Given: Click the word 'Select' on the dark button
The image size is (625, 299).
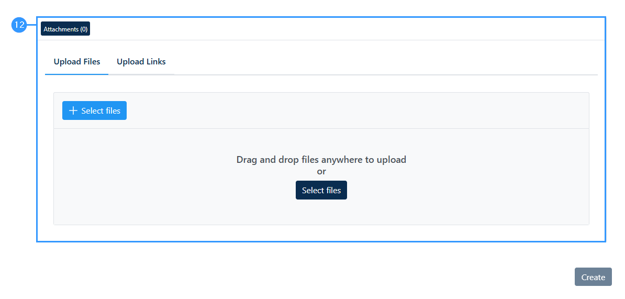Looking at the screenshot, I should click(311, 190).
